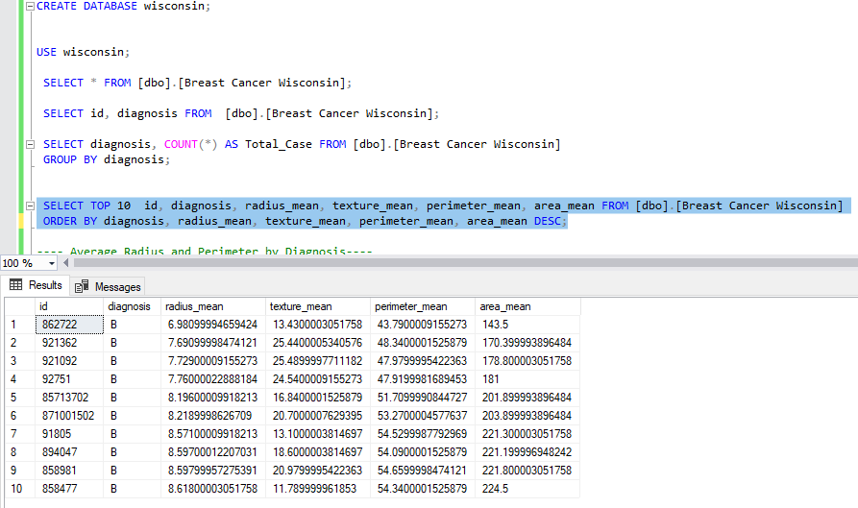Select result row number 6

20,416
